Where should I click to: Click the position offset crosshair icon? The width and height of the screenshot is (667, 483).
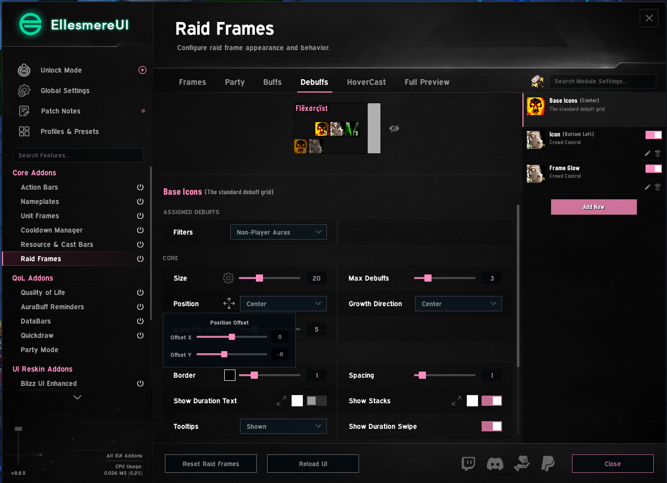(229, 304)
